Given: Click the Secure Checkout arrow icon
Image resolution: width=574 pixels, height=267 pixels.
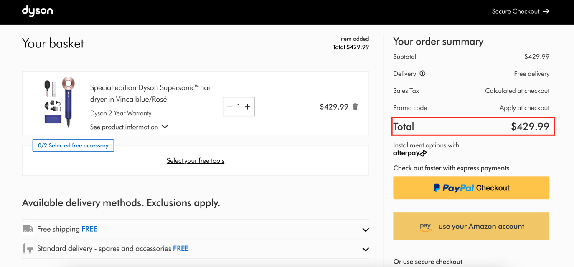Looking at the screenshot, I should pos(546,11).
